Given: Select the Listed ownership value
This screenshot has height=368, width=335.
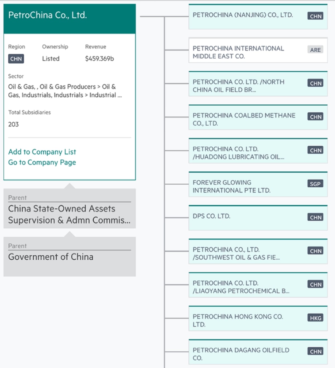Looking at the screenshot, I should click(x=51, y=59).
